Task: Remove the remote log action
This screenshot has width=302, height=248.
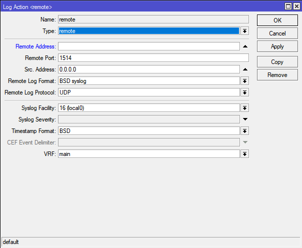Action: click(x=277, y=75)
